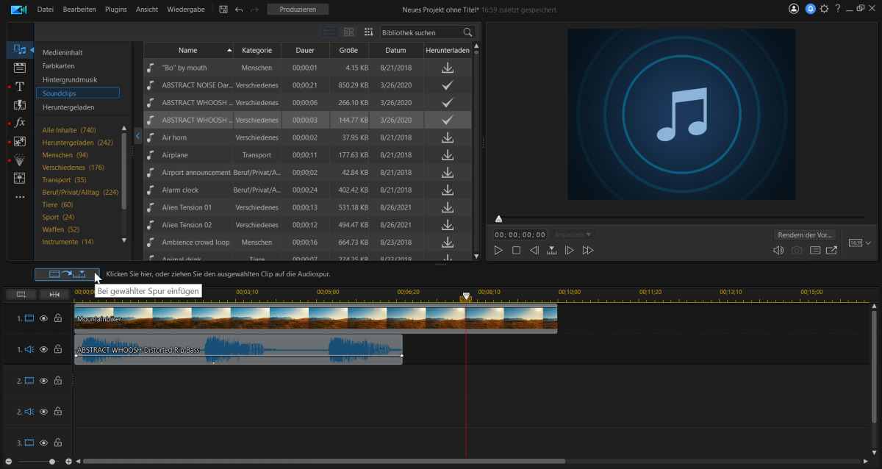Screen dimensions: 882x469
Task: Undock the preview window
Action: (831, 251)
